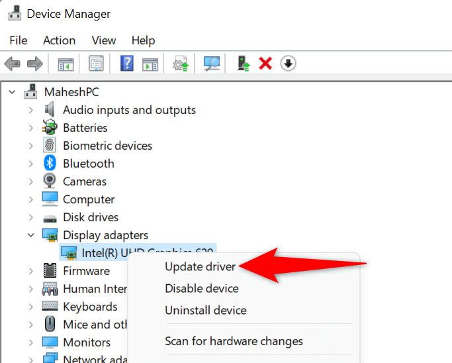Click the Human Interface Devices icon

point(50,289)
